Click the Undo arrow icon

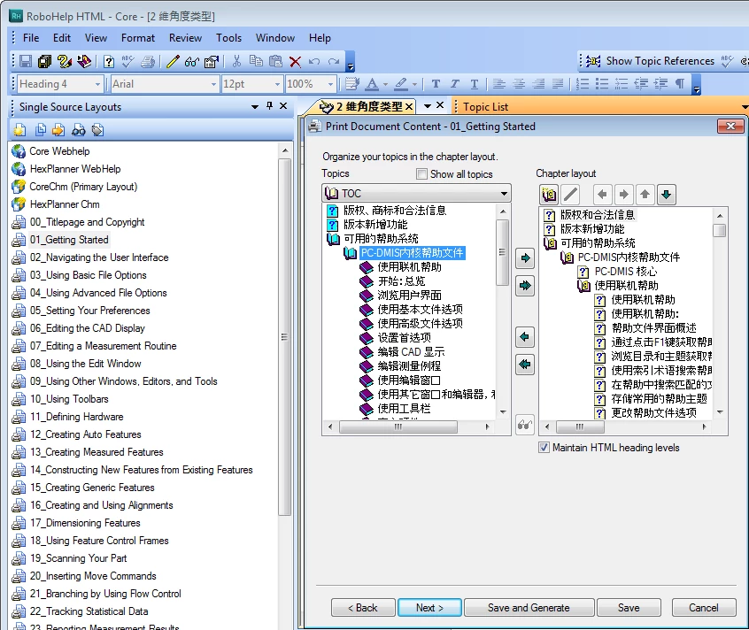tap(314, 61)
